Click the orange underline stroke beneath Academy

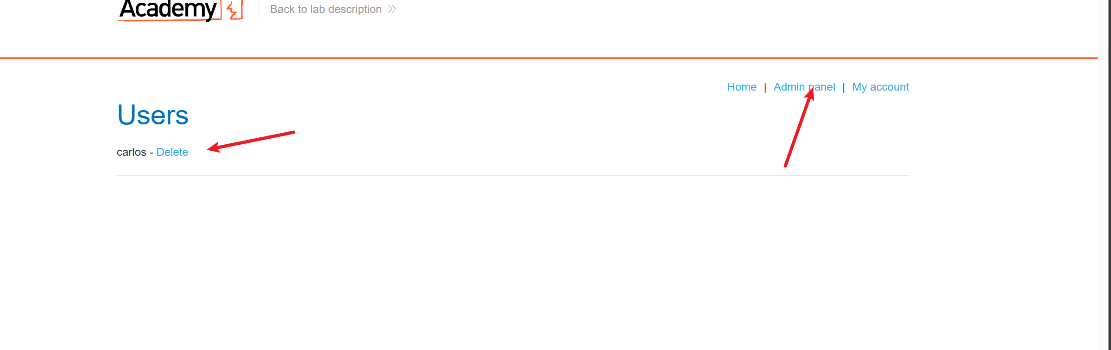(x=167, y=20)
